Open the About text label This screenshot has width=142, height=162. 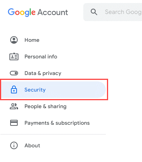tap(32, 145)
